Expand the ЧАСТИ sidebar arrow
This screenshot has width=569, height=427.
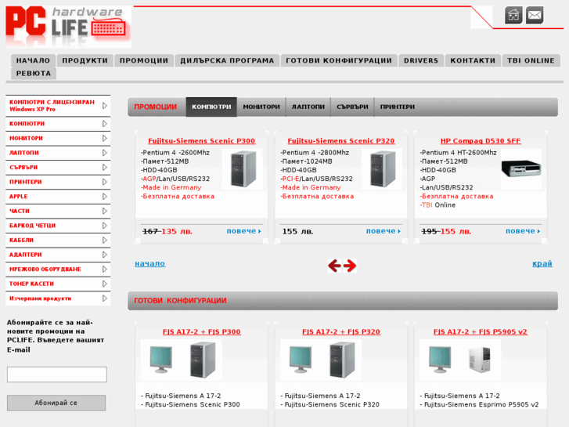coord(105,211)
